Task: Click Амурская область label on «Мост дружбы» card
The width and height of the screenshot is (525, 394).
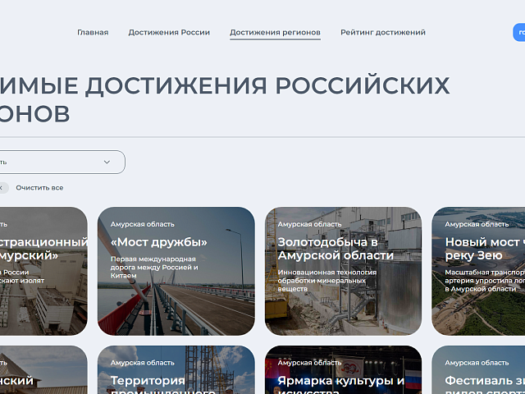Action: pos(142,224)
